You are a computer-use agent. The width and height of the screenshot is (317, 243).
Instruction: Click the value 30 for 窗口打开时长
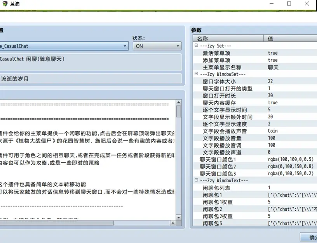(x=270, y=95)
